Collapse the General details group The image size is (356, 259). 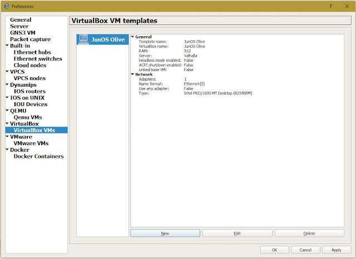132,37
